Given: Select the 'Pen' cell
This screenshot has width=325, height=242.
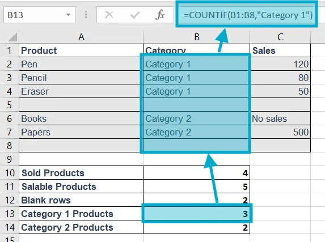Looking at the screenshot, I should (x=81, y=64).
